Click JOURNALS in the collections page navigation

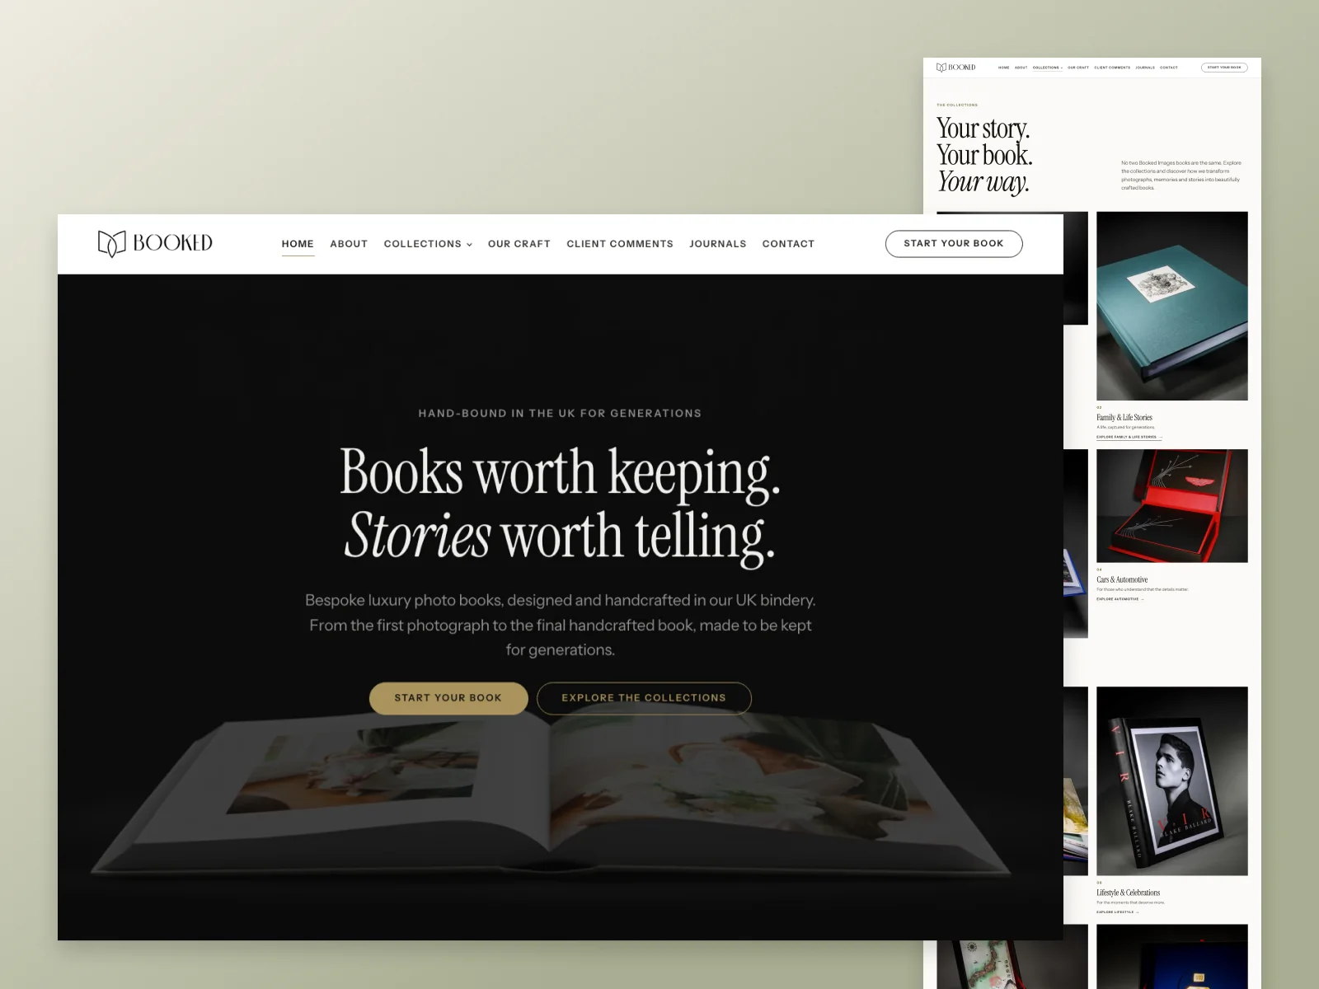tap(1145, 68)
